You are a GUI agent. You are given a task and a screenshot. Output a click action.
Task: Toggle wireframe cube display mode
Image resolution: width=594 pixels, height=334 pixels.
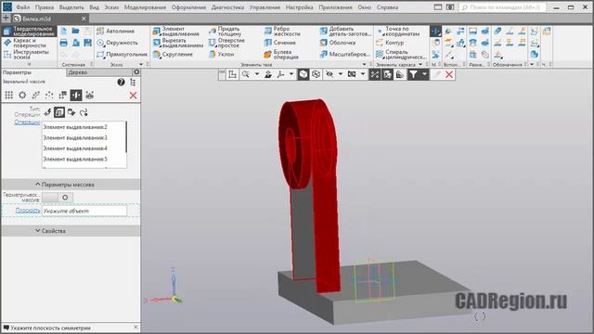[x=316, y=74]
